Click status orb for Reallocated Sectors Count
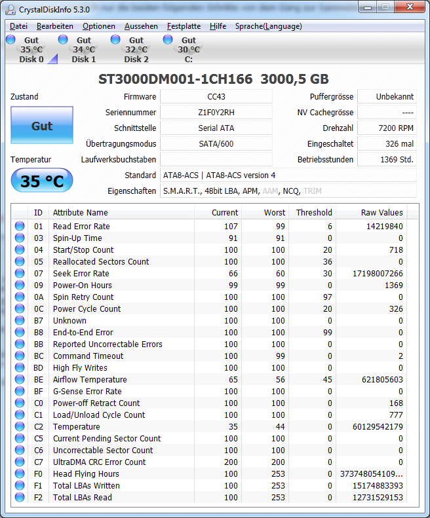 [20, 261]
